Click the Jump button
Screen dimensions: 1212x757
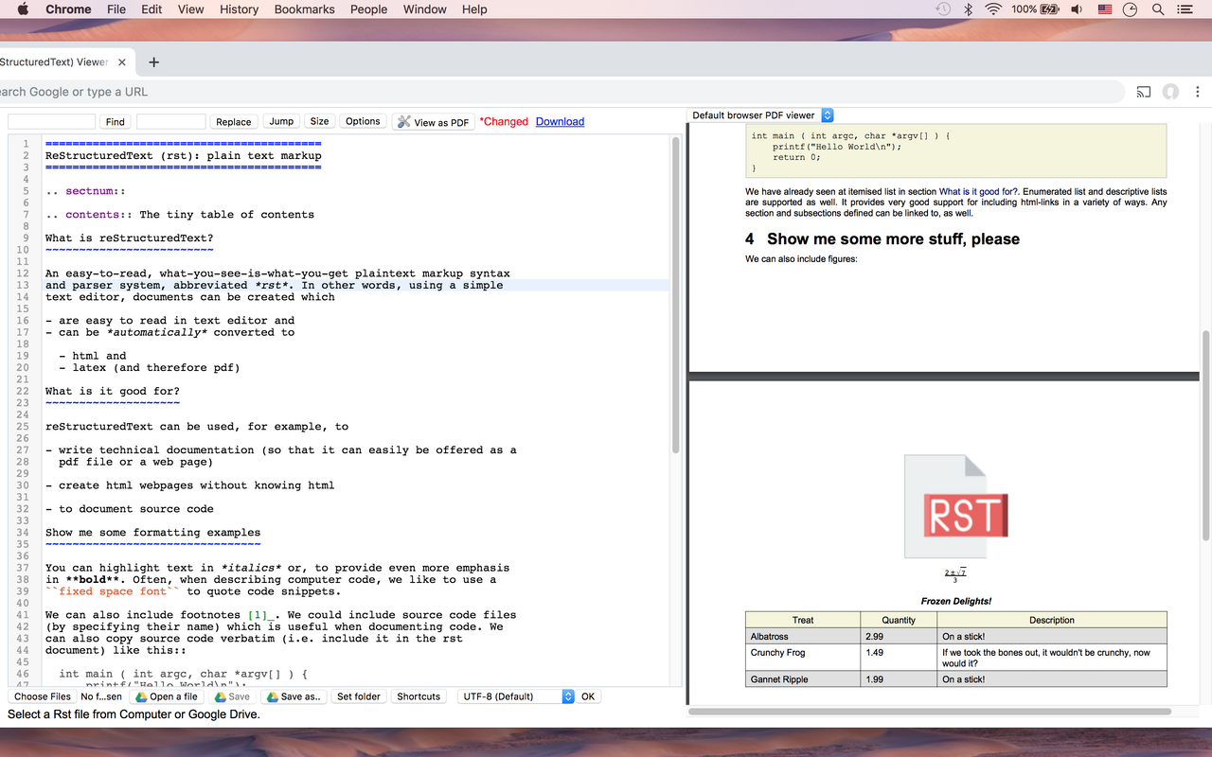281,121
